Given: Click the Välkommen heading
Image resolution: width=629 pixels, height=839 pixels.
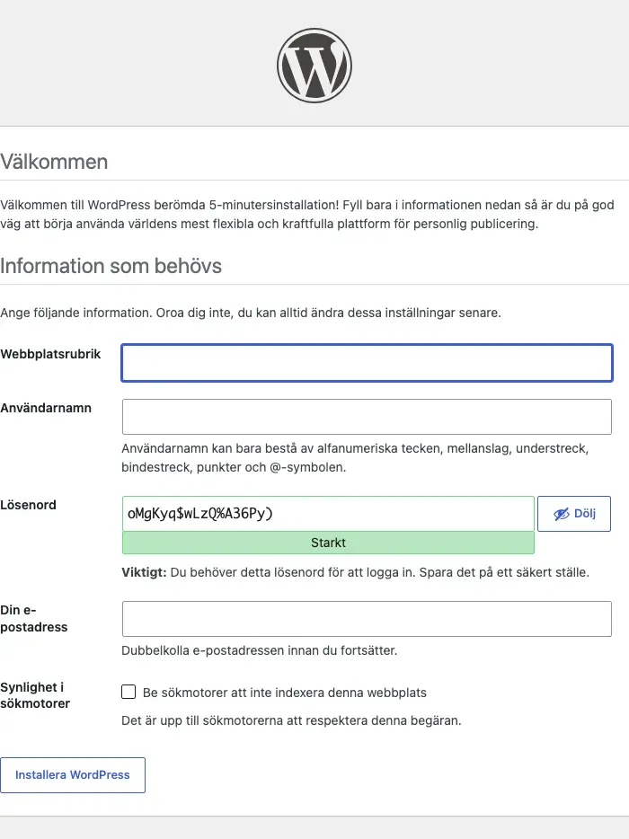Looking at the screenshot, I should (x=54, y=162).
